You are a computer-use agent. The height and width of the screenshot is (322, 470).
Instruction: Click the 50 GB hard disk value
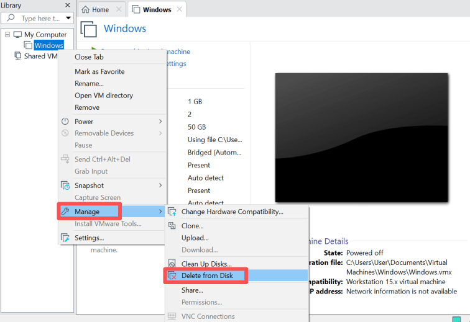(197, 127)
